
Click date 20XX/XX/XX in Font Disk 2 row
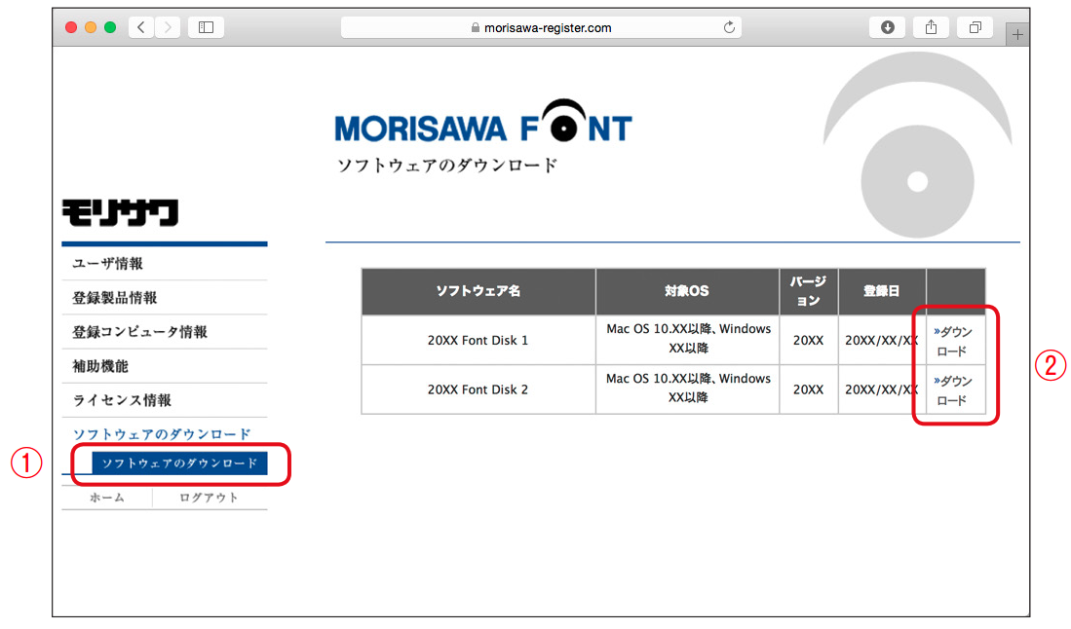coord(881,389)
